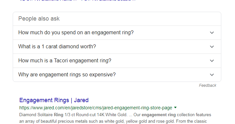The image size is (235, 124).
Task: Click the bold "Ring" word in the Jared snippet
Action: point(58,115)
